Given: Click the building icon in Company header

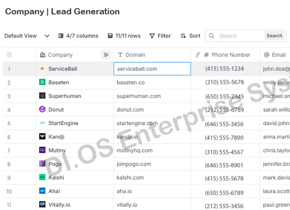Looking at the screenshot, I should click(43, 55).
